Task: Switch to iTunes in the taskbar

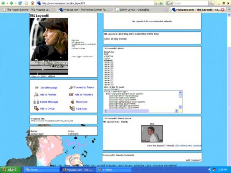Action: (x=41, y=170)
